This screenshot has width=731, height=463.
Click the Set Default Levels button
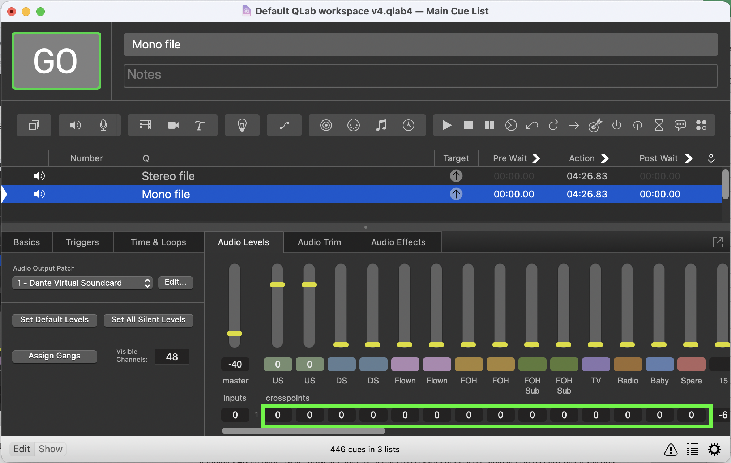pyautogui.click(x=54, y=320)
